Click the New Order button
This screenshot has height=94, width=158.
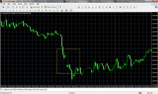coord(35,7)
